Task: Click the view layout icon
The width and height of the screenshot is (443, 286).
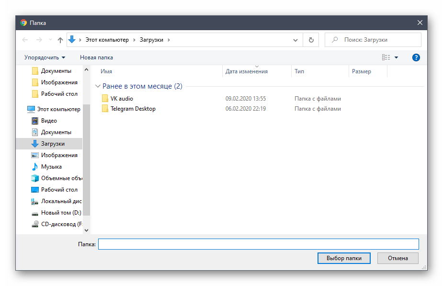Action: point(386,57)
